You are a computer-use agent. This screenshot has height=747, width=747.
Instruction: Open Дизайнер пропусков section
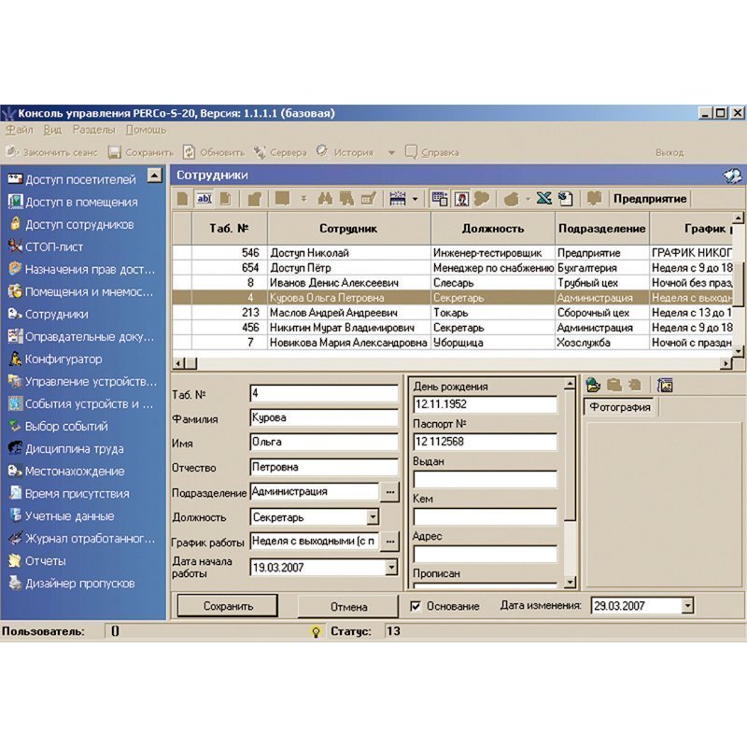(x=72, y=583)
